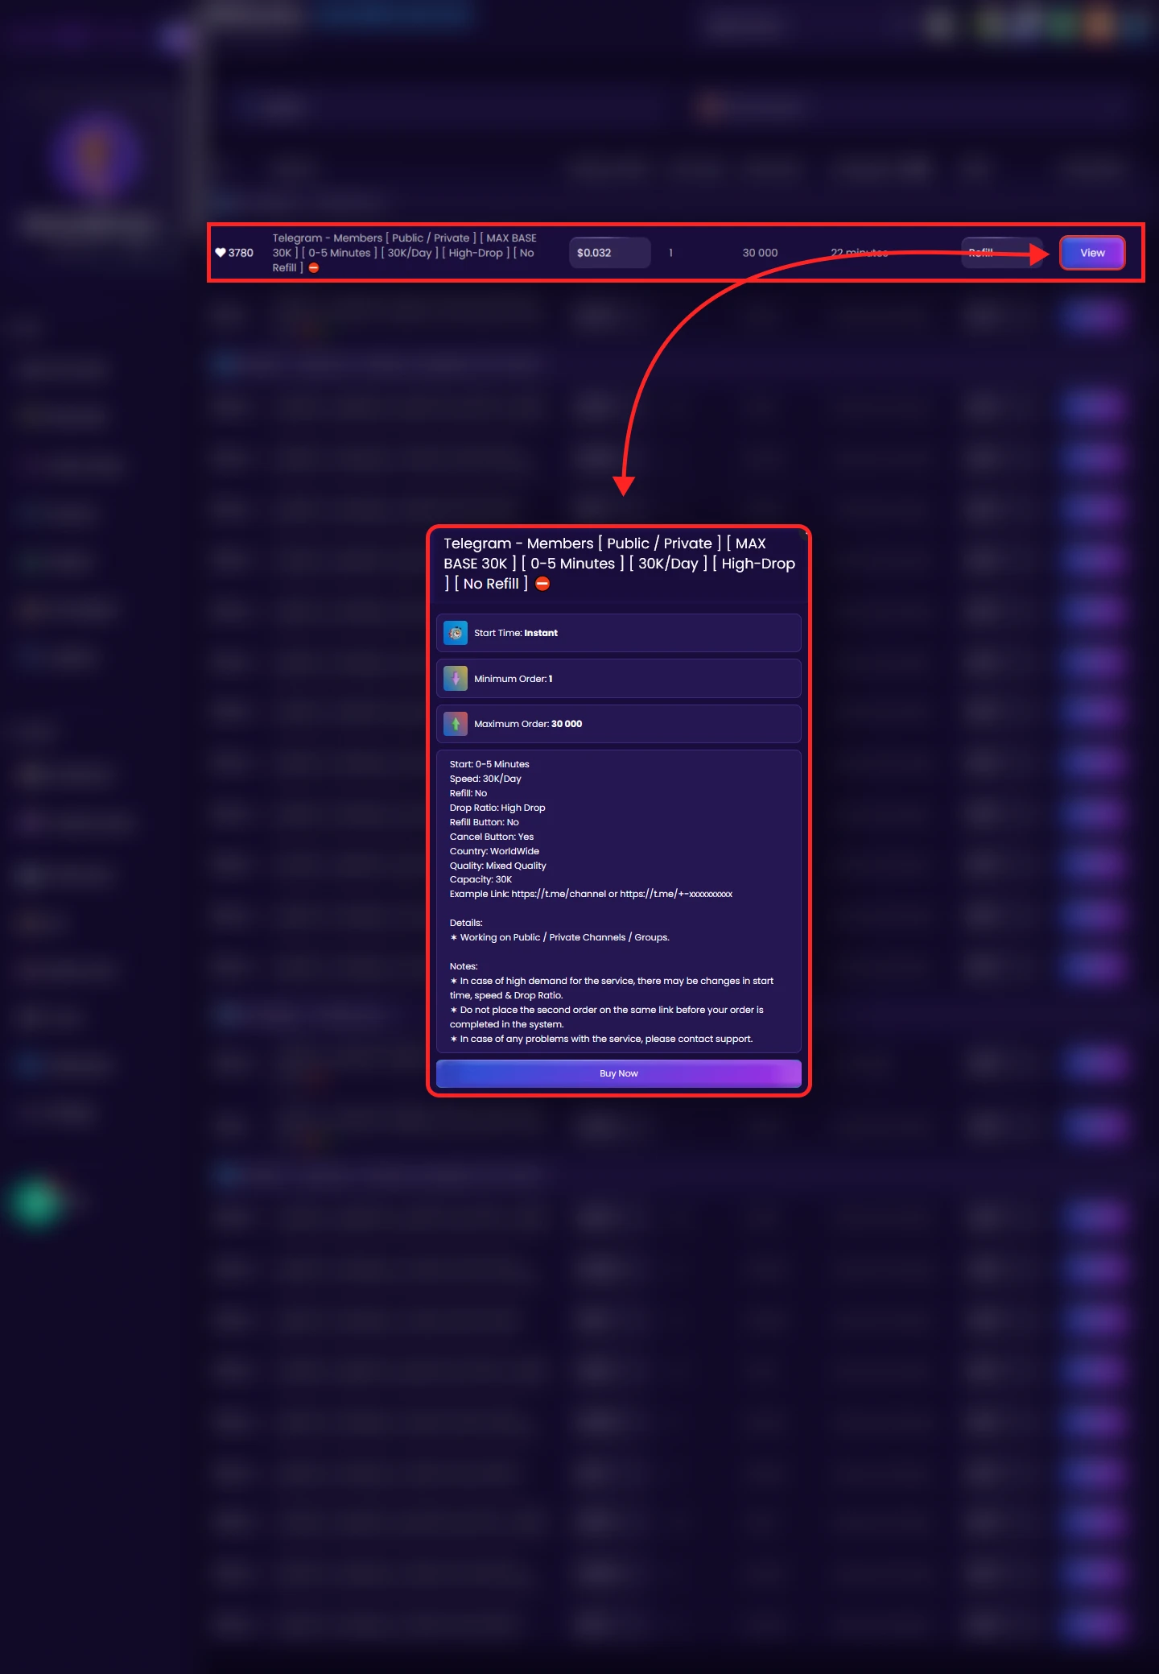
Task: Click the "Maximum Order: 30 000" text
Action: [528, 724]
